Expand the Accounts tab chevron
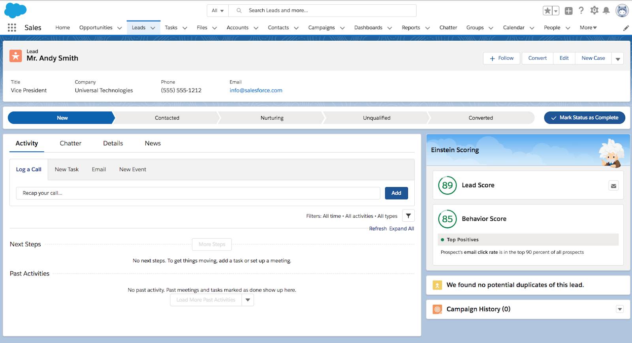The height and width of the screenshot is (343, 632). (256, 28)
